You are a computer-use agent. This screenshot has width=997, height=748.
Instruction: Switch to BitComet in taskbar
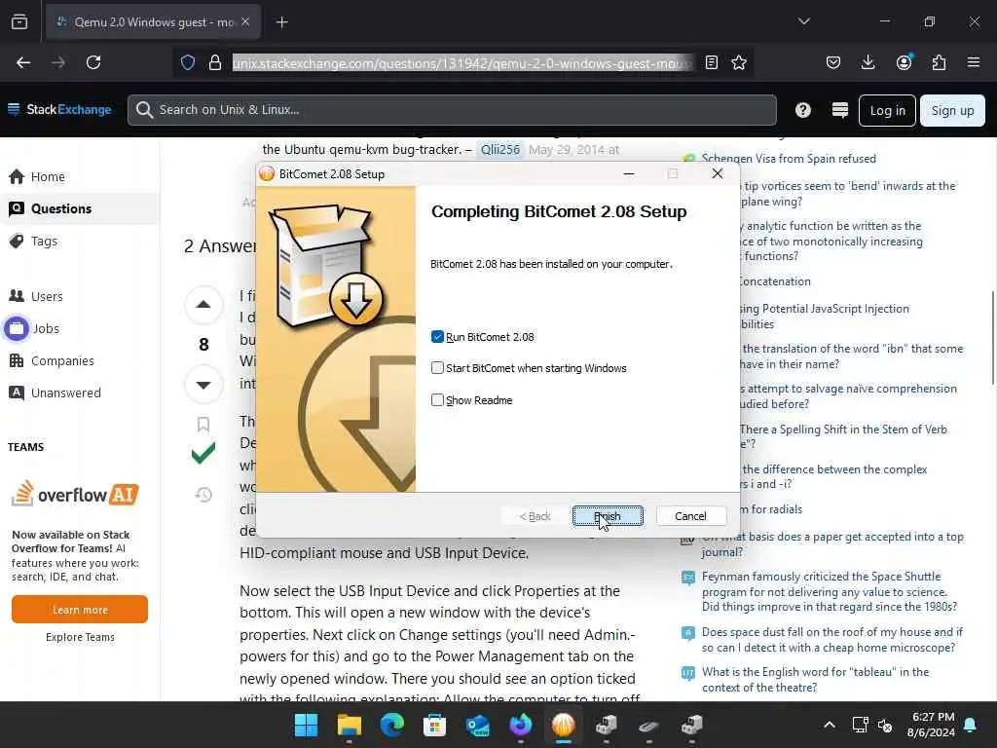564,725
